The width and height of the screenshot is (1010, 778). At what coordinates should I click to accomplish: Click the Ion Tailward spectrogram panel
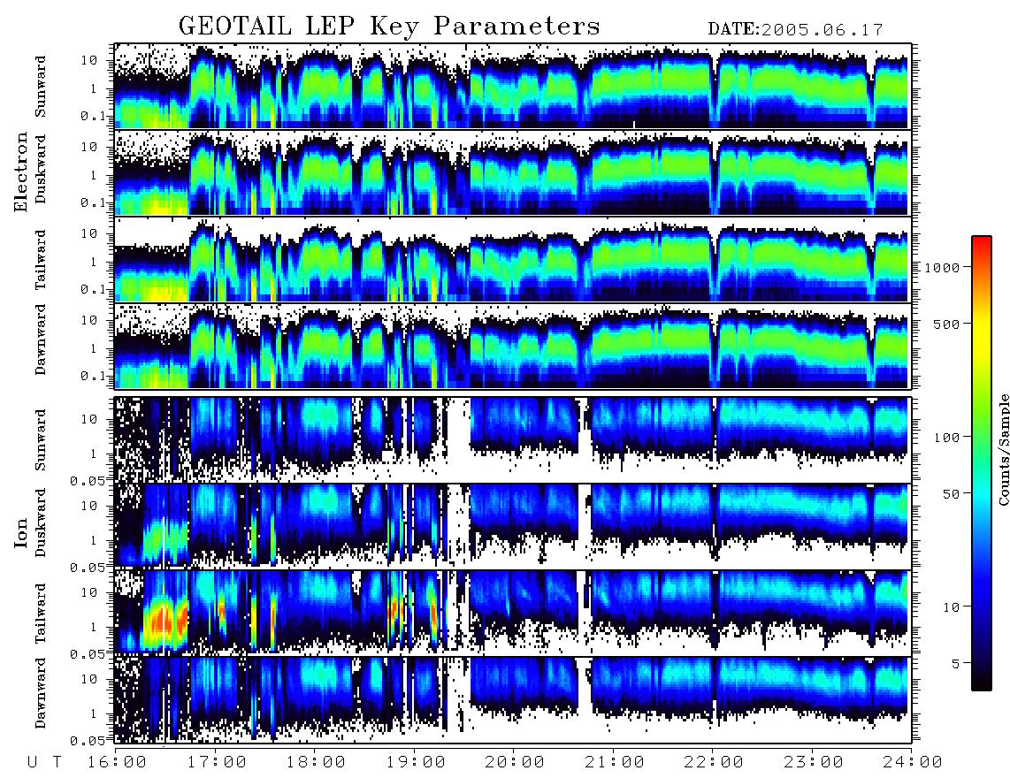[x=513, y=613]
